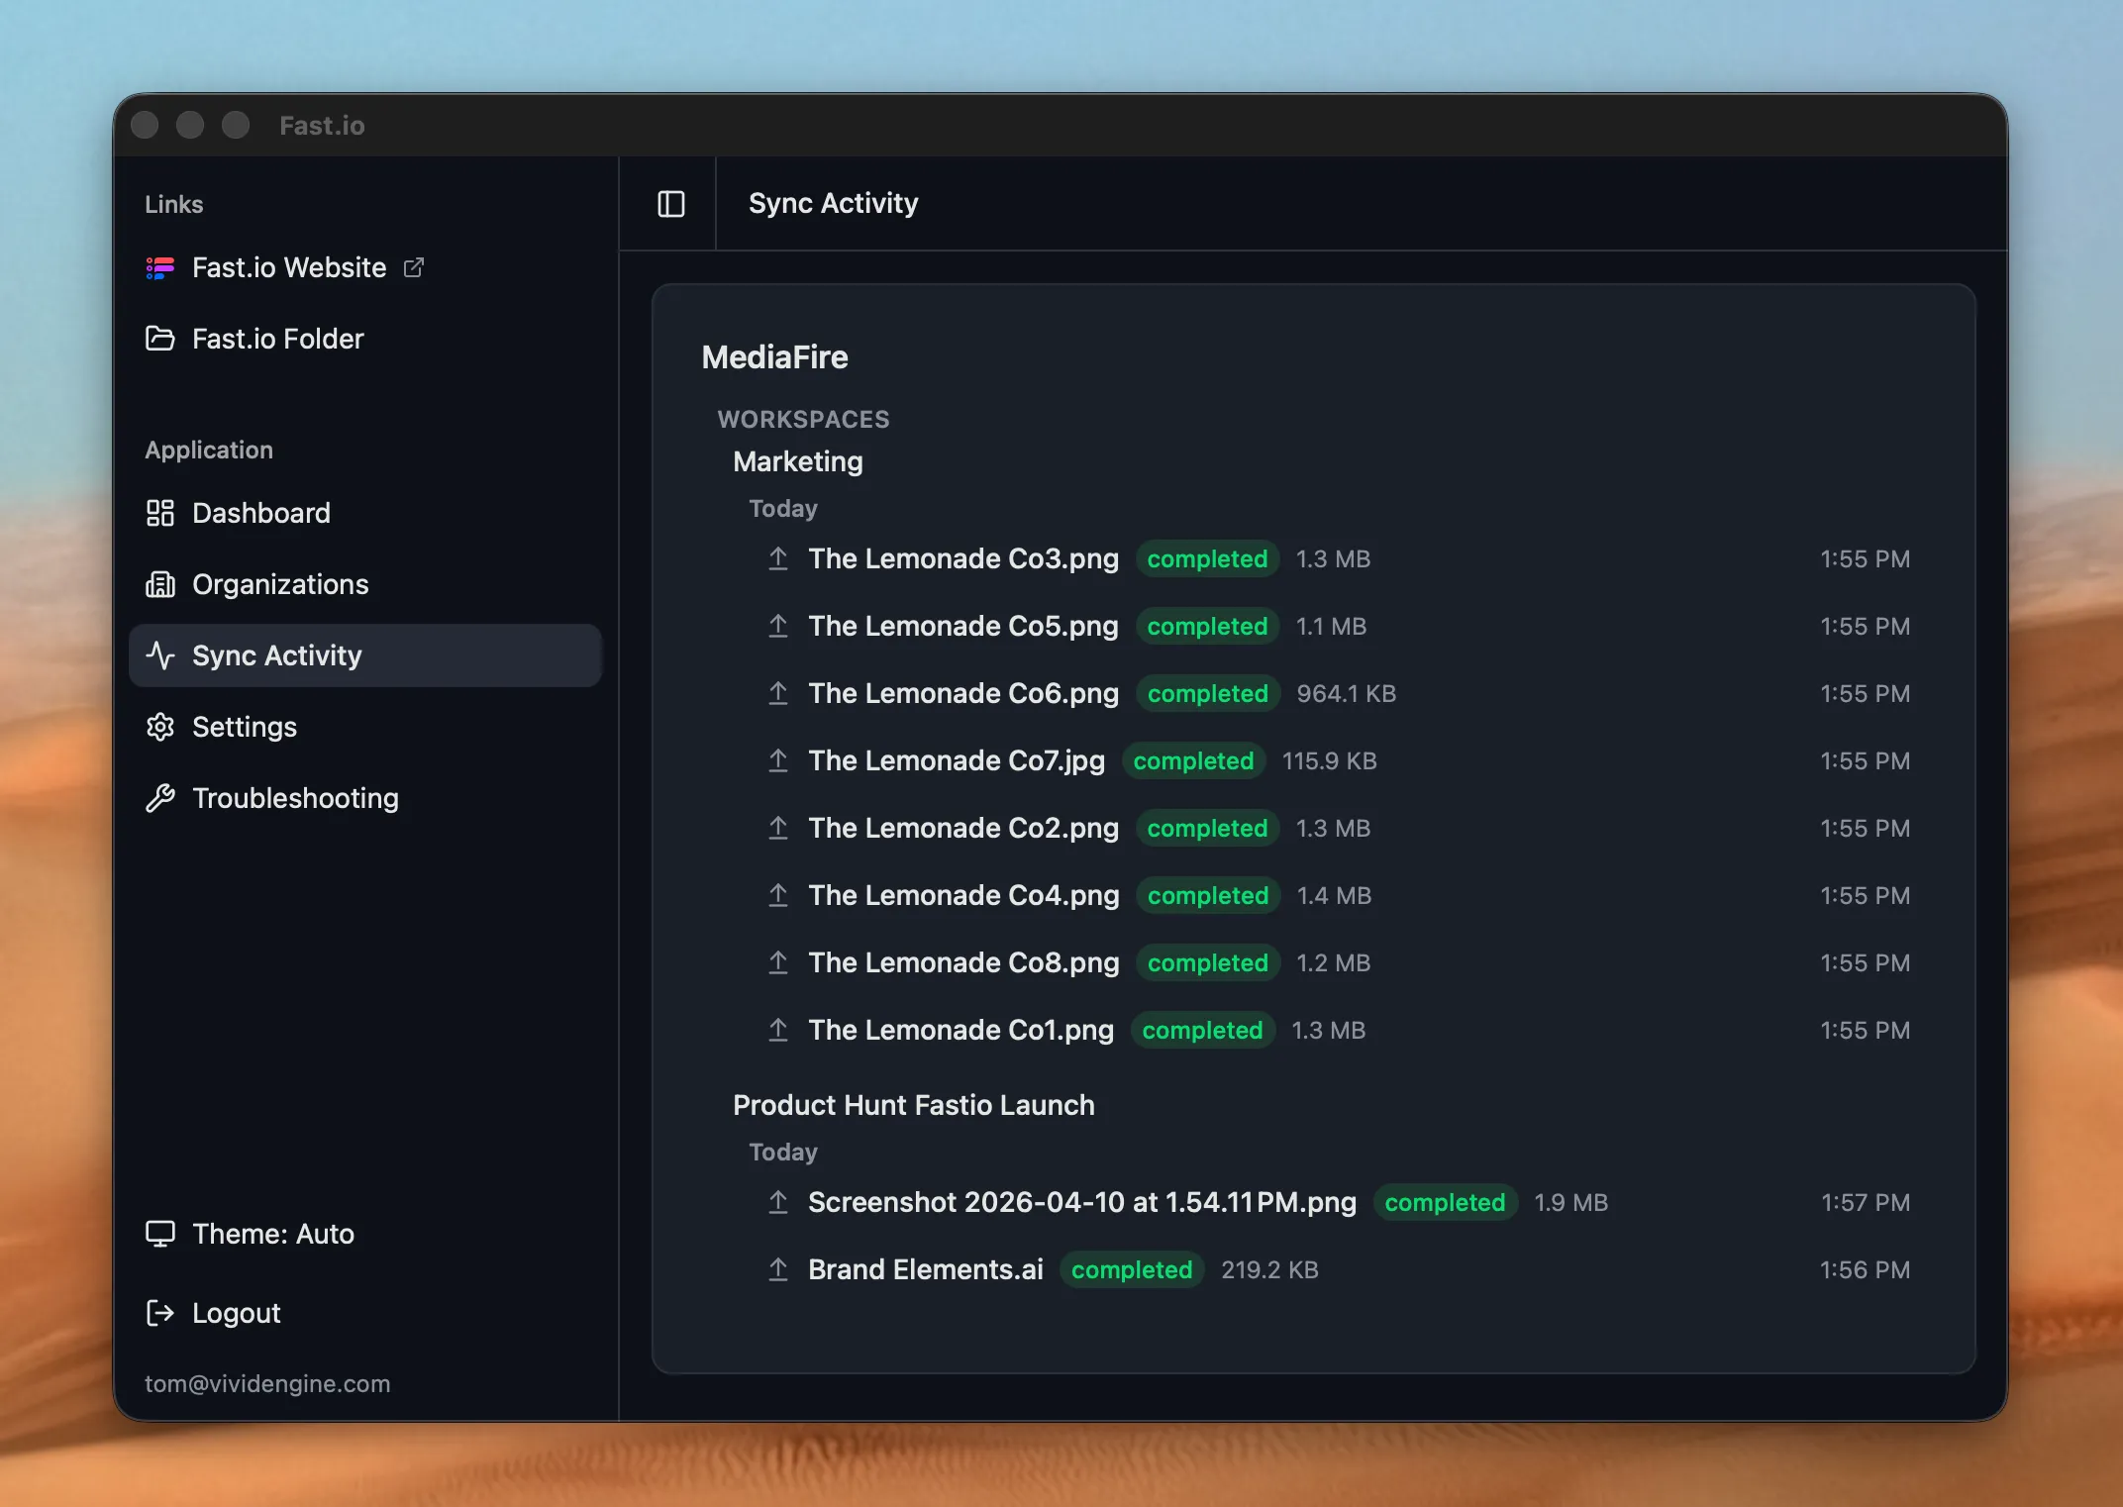Click the Fast.io Folder icon
This screenshot has height=1507, width=2123.
coord(161,339)
